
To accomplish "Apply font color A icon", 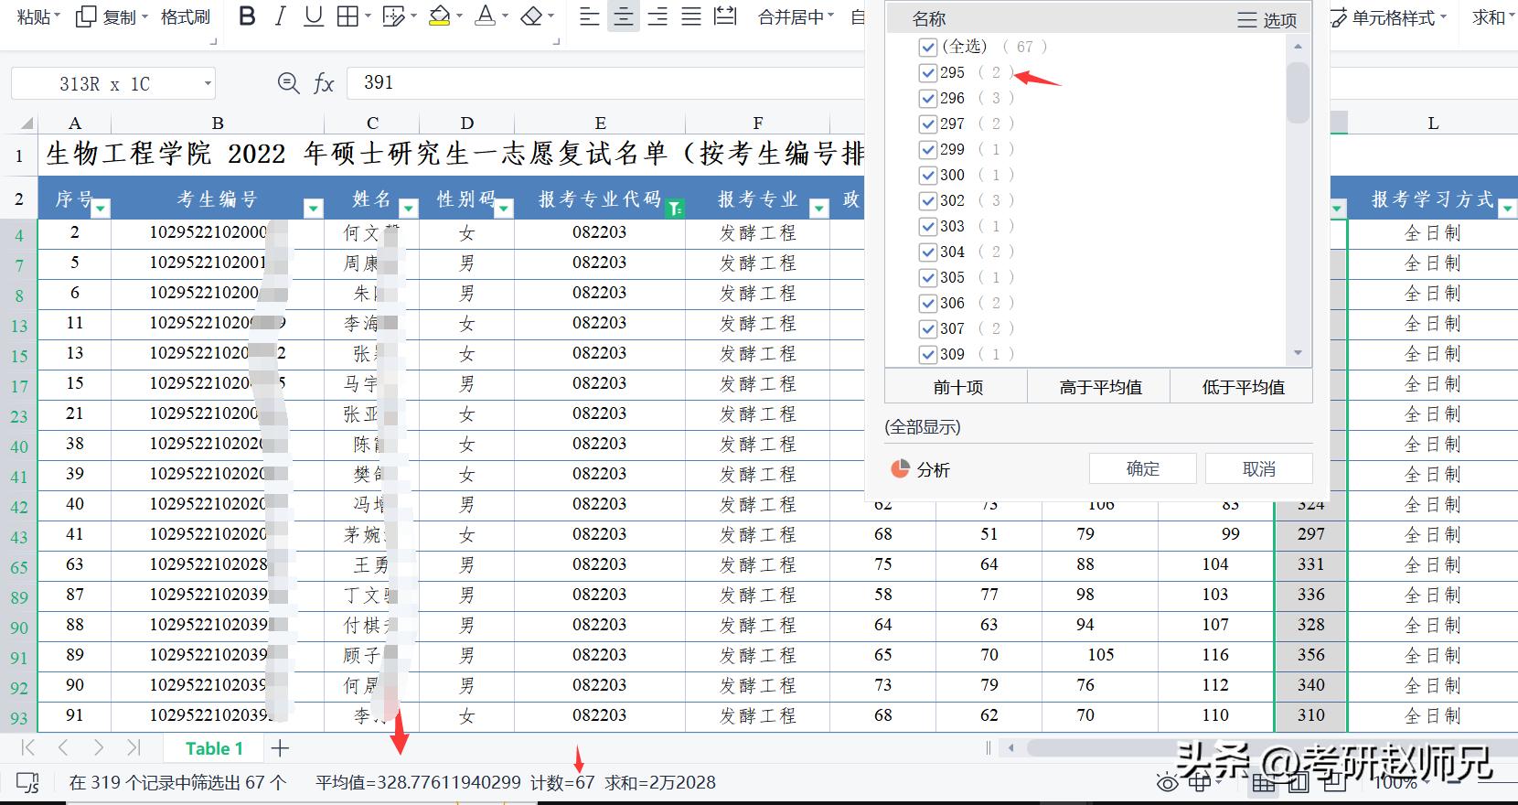I will pos(486,16).
